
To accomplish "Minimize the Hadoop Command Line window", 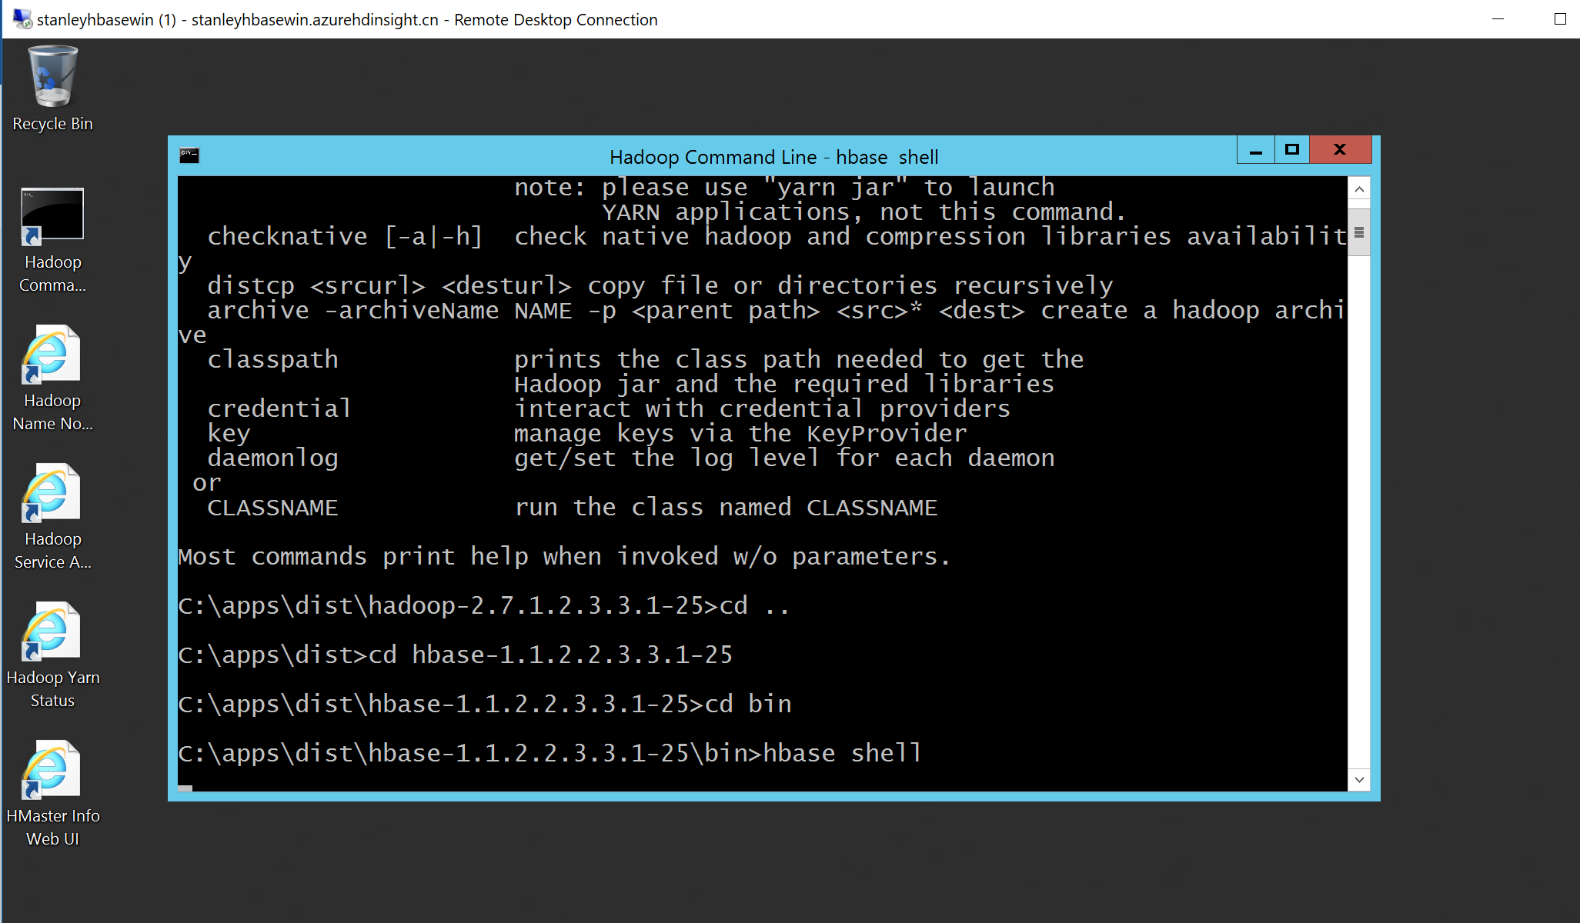I will point(1256,149).
